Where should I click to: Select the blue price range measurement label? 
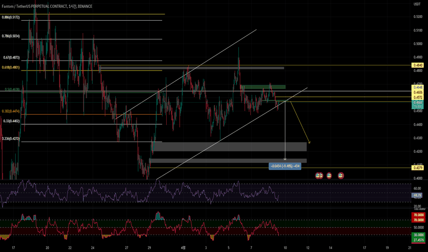285,166
